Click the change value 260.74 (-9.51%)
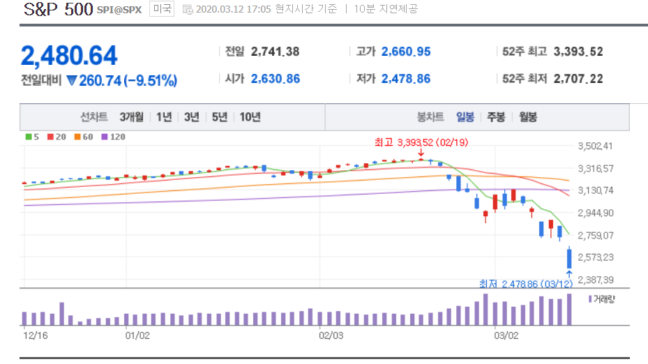The width and height of the screenshot is (648, 364). [128, 81]
